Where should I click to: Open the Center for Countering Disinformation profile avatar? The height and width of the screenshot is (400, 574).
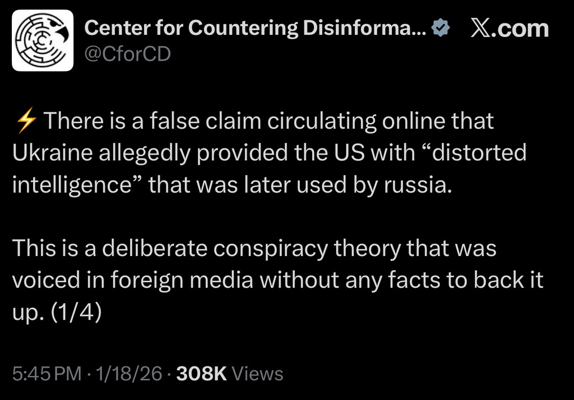tap(43, 40)
